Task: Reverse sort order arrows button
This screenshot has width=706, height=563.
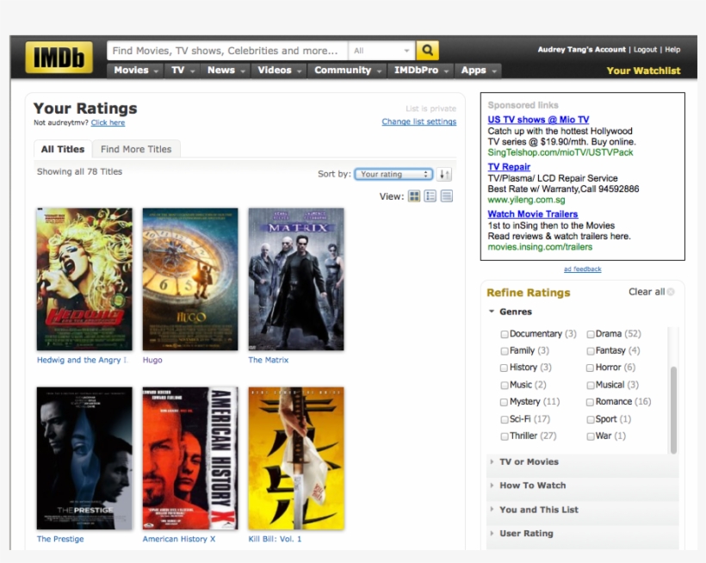Action: (444, 174)
